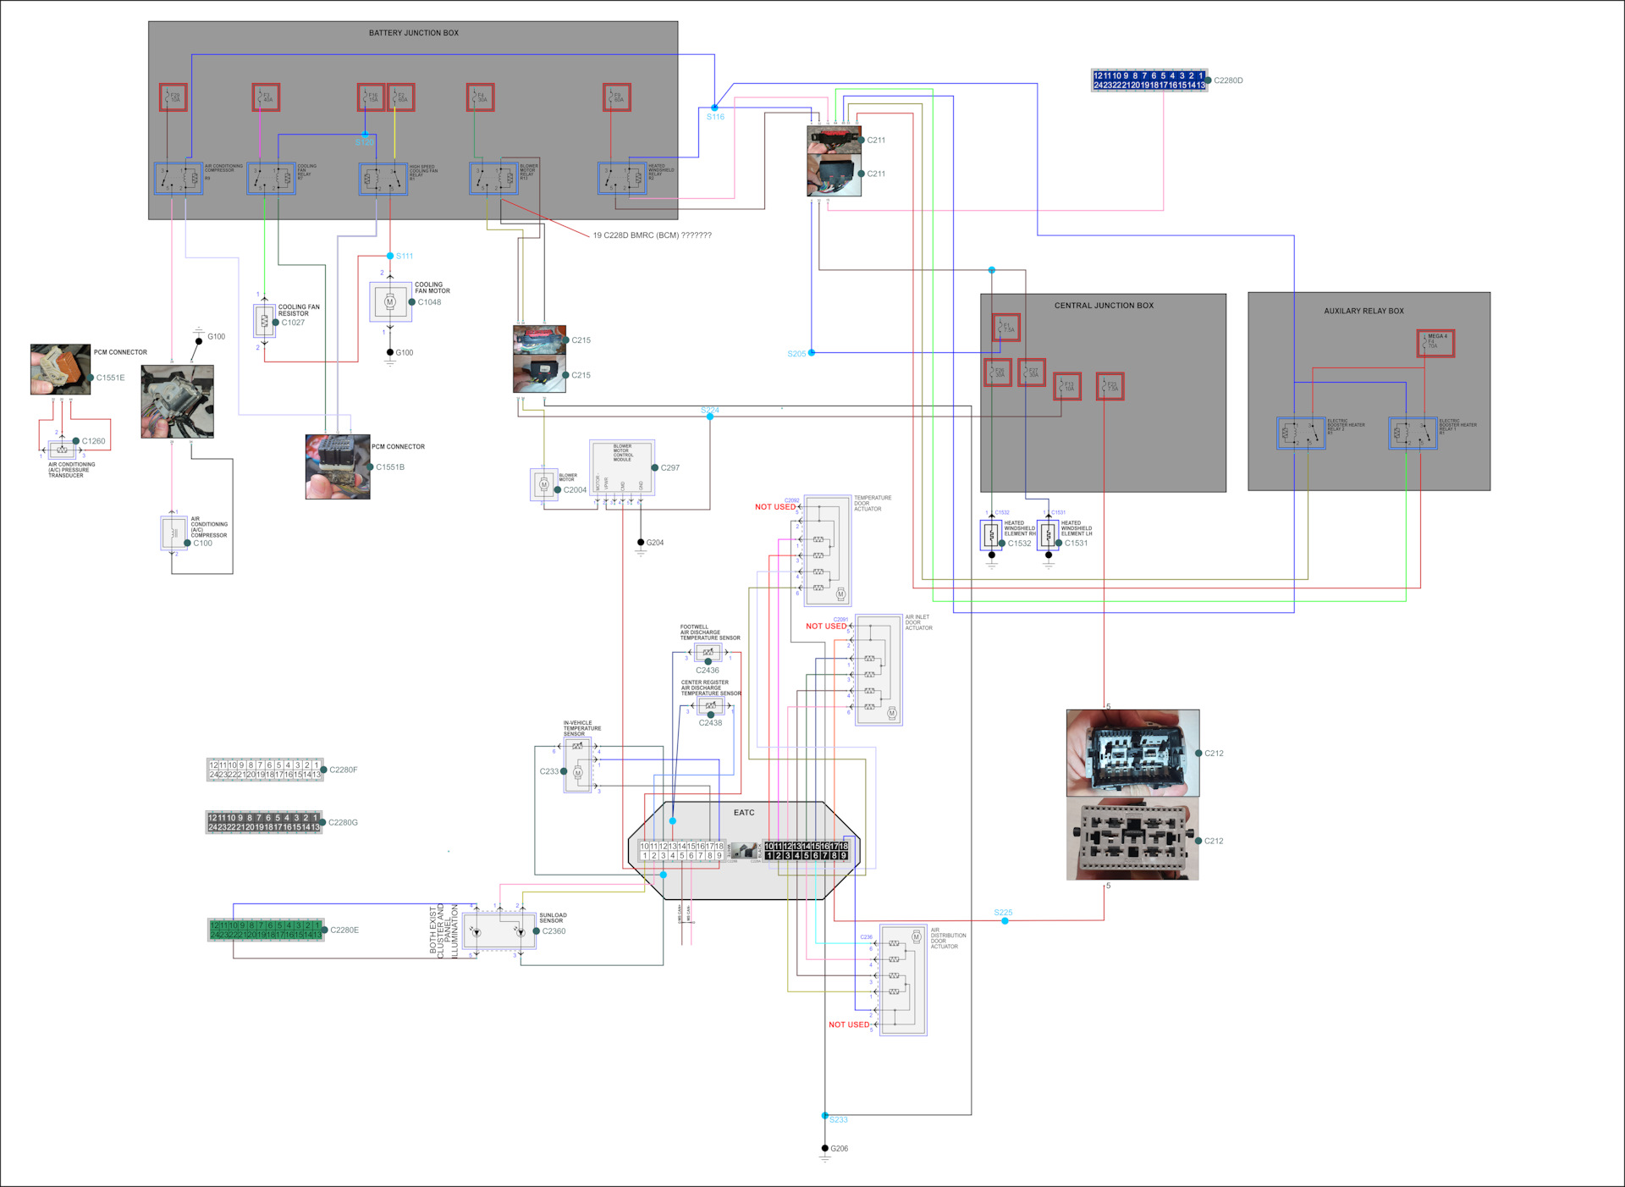Click the S111 splice label

click(405, 256)
